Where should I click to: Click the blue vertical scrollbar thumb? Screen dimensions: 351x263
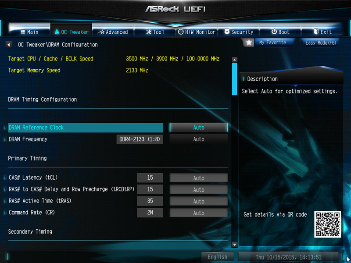234,79
